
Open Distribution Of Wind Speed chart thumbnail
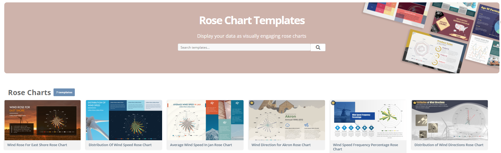124,120
